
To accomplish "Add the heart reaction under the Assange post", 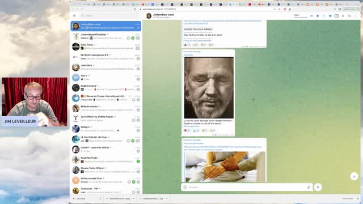I will pos(187,130).
